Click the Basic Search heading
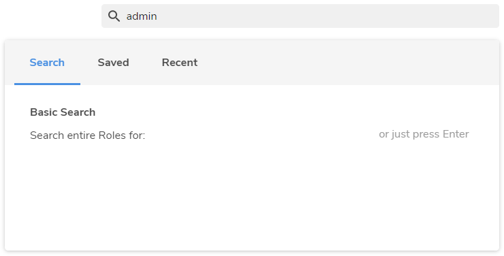The height and width of the screenshot is (256, 504). [x=63, y=112]
